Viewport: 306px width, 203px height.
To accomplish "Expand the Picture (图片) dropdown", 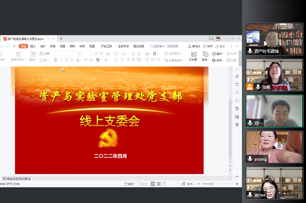I will pyautogui.click(x=223, y=54).
